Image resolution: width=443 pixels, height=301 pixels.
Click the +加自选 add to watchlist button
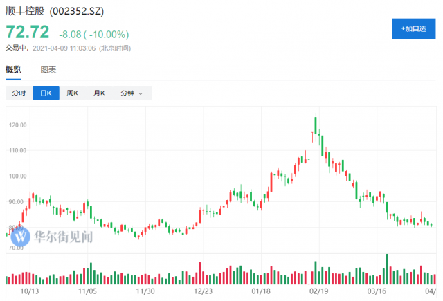pos(413,28)
